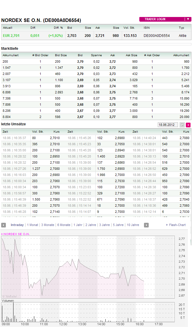This screenshot has height=327, width=192.
Task: Click the NORDEX SE O.N. chart legend
Action: click(x=16, y=234)
